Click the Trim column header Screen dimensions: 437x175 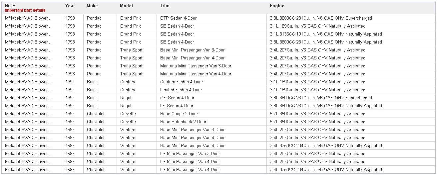[x=165, y=6]
